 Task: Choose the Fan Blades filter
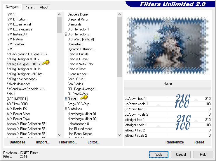point(75,84)
